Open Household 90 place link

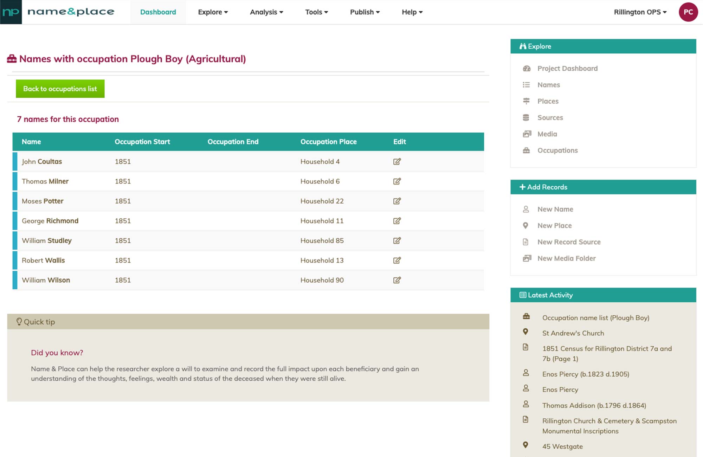click(322, 280)
